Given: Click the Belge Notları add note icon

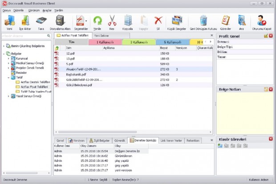Looking at the screenshot, I should point(266,89).
